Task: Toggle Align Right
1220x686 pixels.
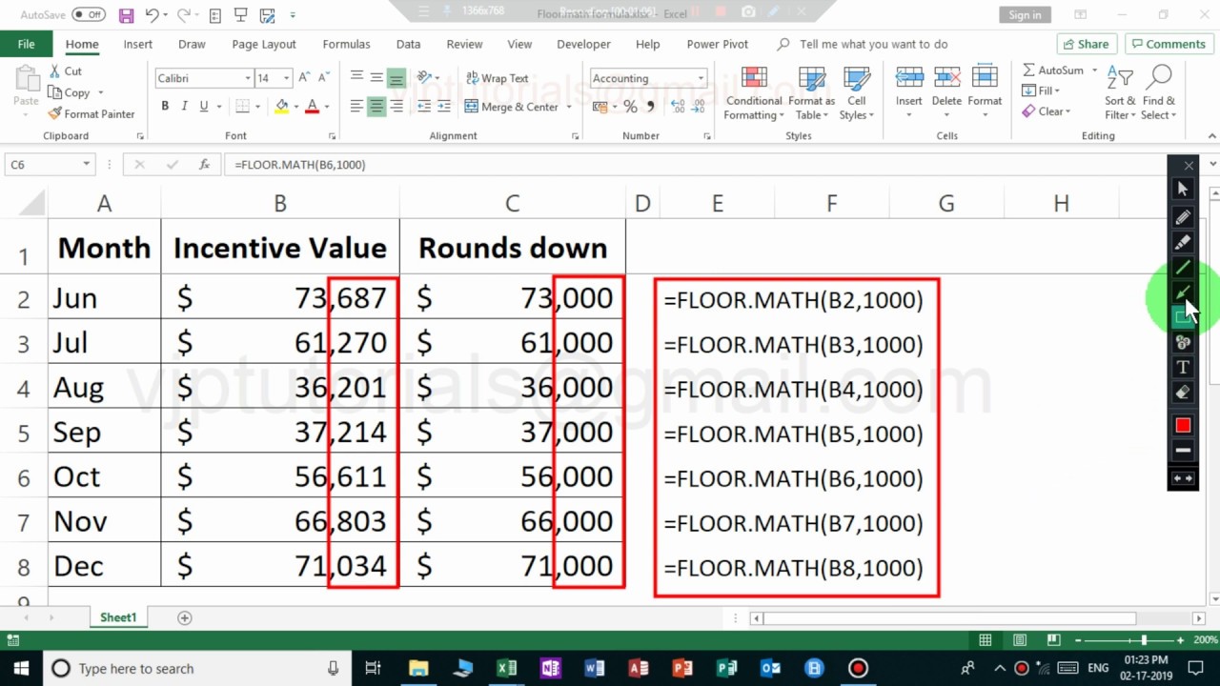Action: pos(396,107)
